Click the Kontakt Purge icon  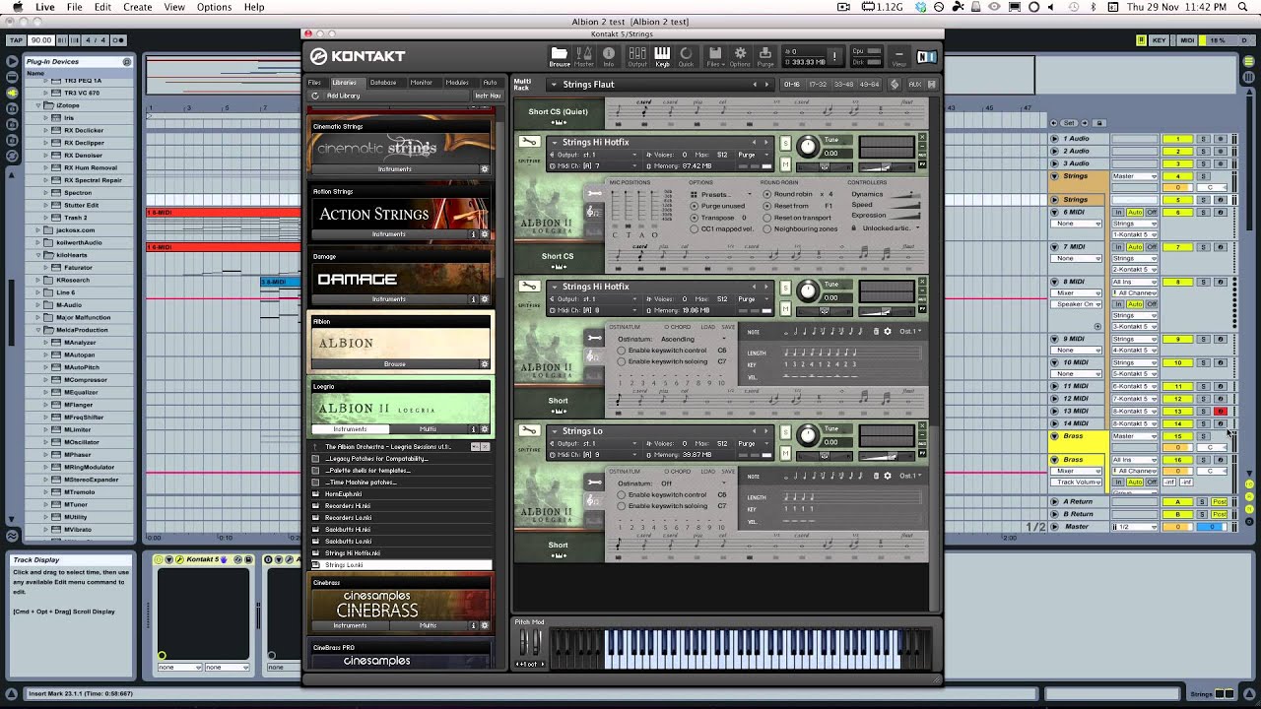[x=765, y=56]
